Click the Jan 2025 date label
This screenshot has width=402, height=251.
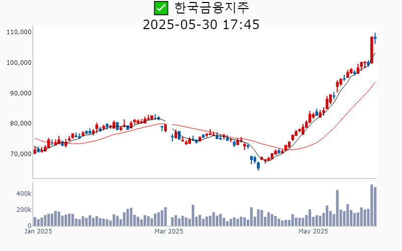(38, 231)
